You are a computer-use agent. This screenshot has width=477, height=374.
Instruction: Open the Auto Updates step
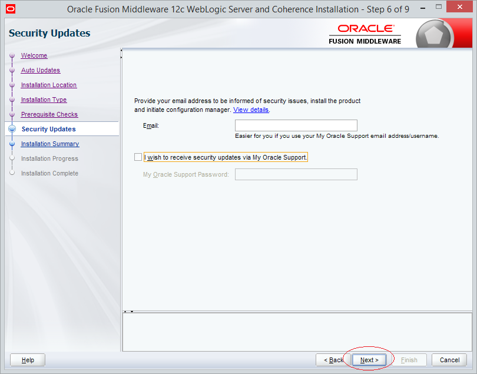(x=41, y=70)
